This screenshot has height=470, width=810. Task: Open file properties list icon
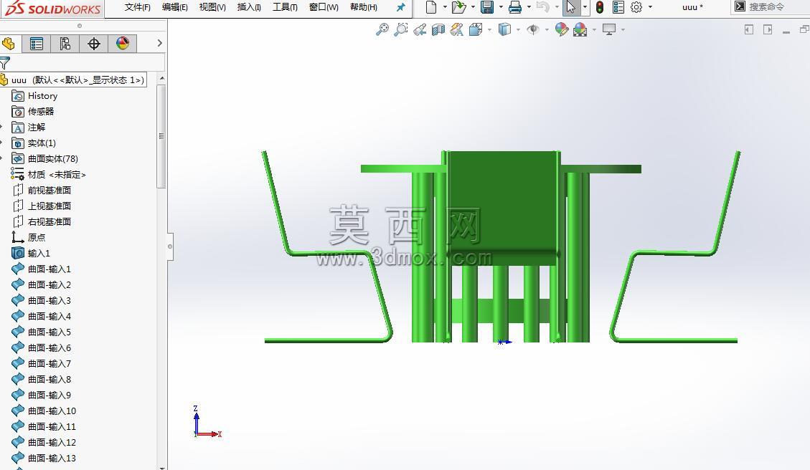coord(618,6)
